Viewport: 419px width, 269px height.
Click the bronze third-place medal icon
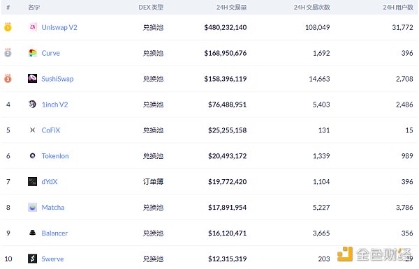[x=8, y=78]
